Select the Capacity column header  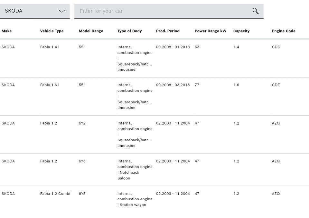(x=241, y=31)
